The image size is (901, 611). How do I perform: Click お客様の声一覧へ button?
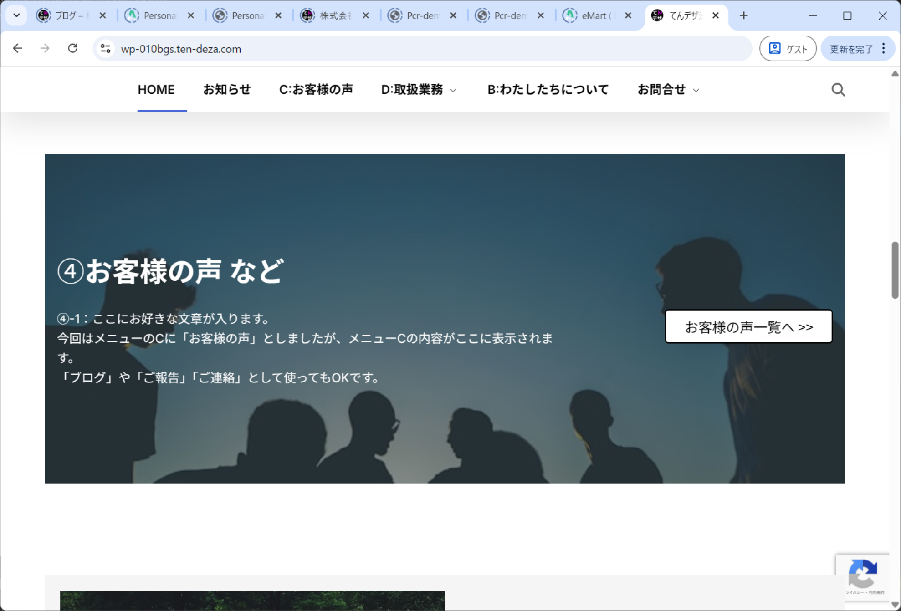(748, 326)
